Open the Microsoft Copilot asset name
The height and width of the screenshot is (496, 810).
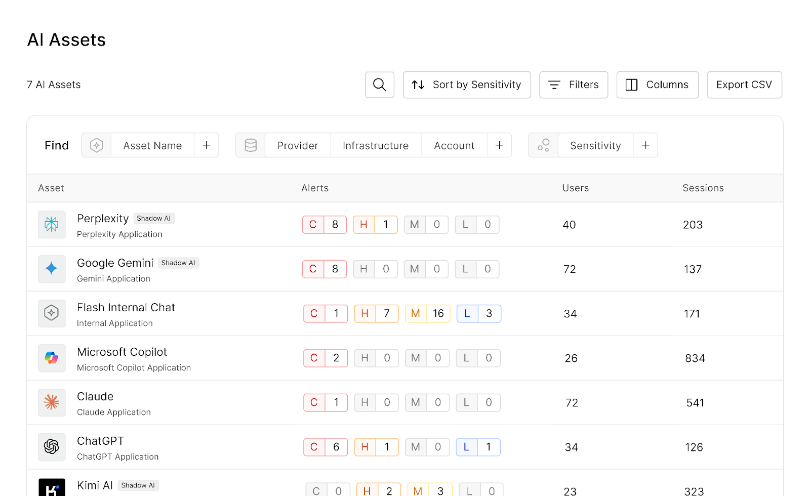(122, 352)
